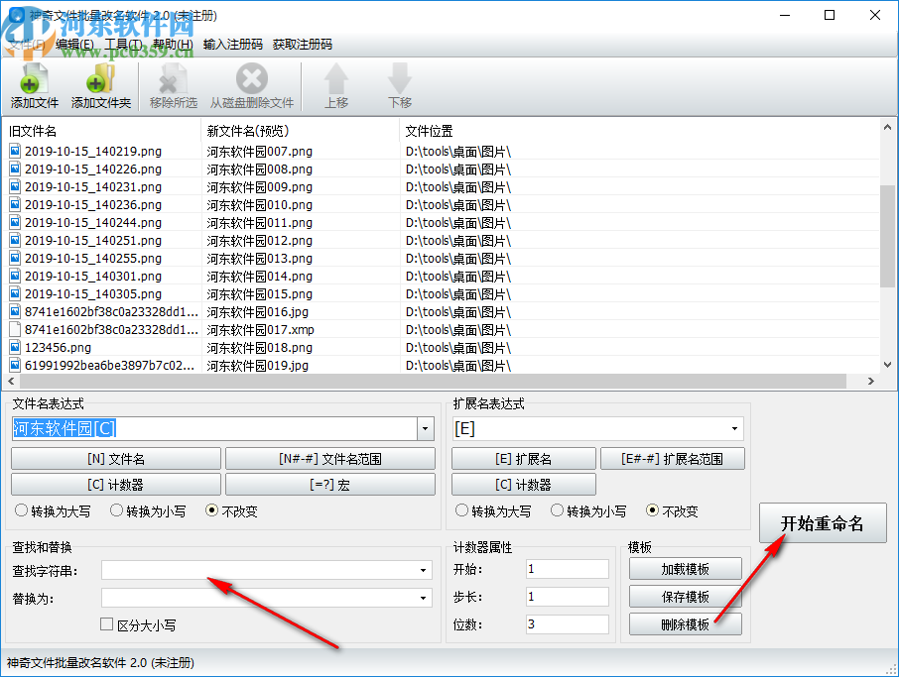Click the horizontal scroll-left arrow
The width and height of the screenshot is (899, 677).
point(10,381)
